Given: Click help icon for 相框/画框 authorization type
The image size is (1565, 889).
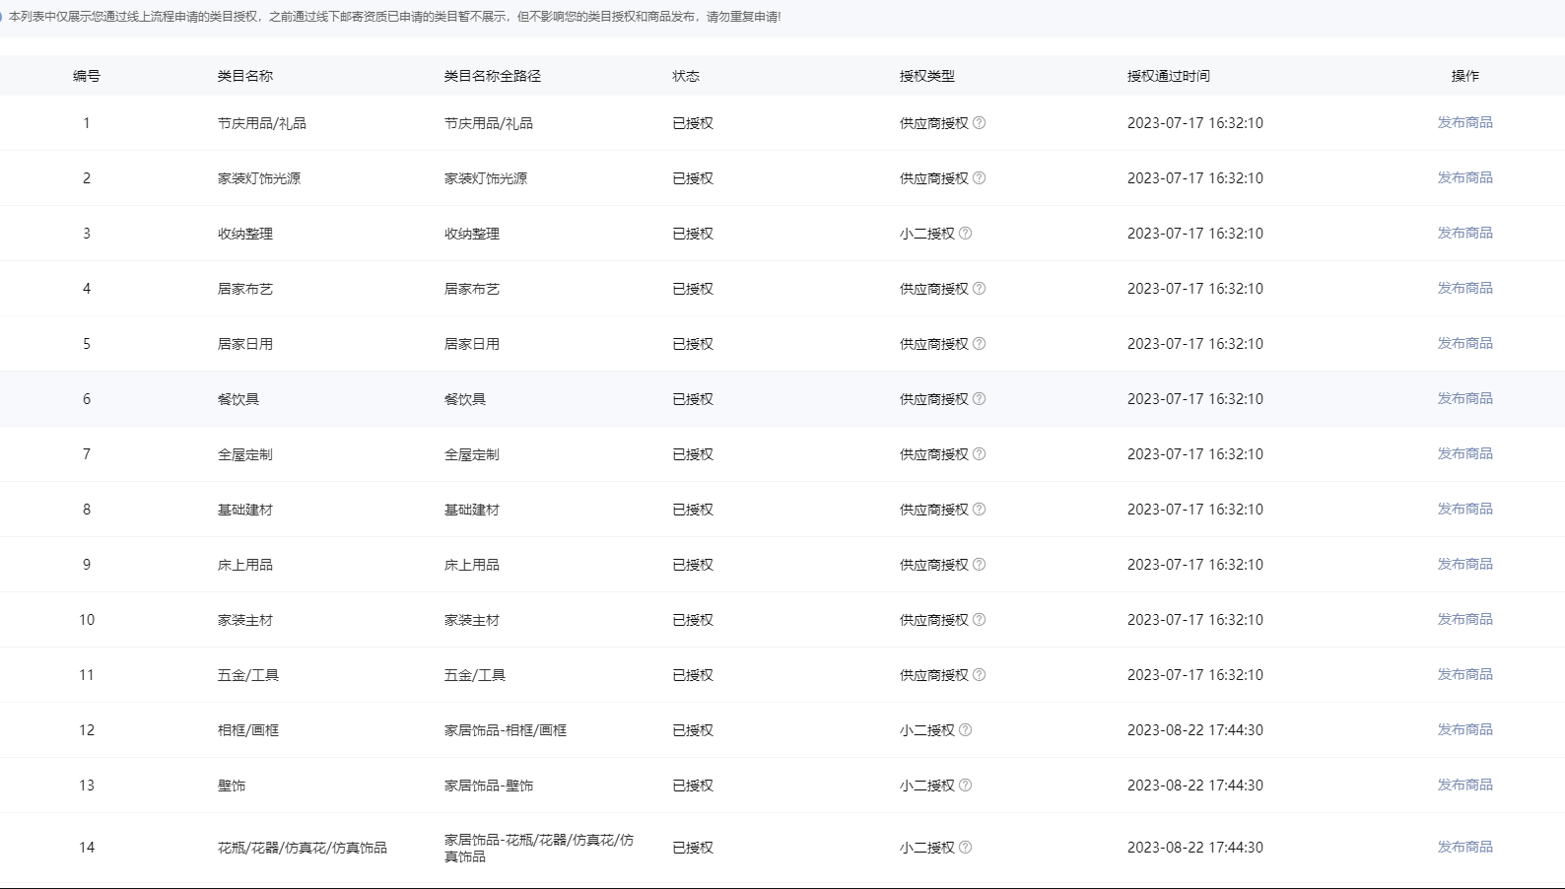Looking at the screenshot, I should (965, 730).
